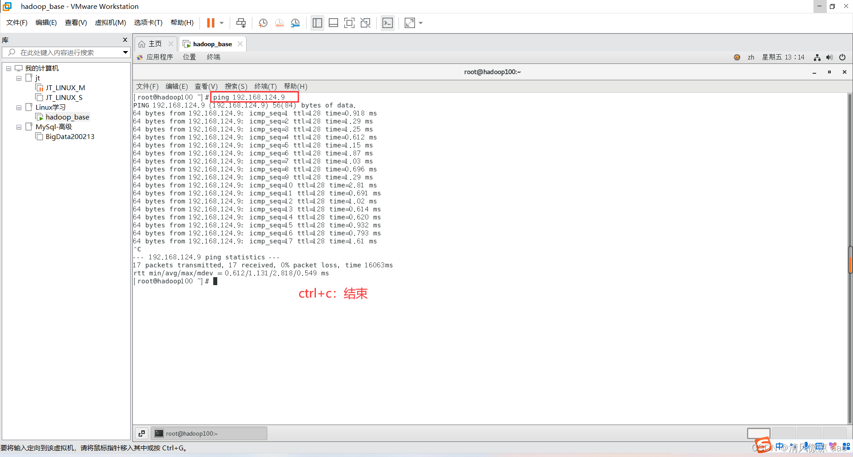Click the terminal vertical scrollbar
This screenshot has height=457, width=853.
coord(850,259)
